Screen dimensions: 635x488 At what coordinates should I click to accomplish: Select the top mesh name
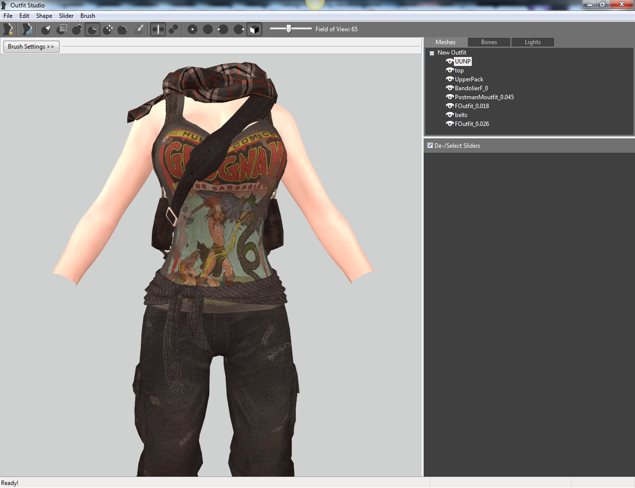tap(459, 70)
